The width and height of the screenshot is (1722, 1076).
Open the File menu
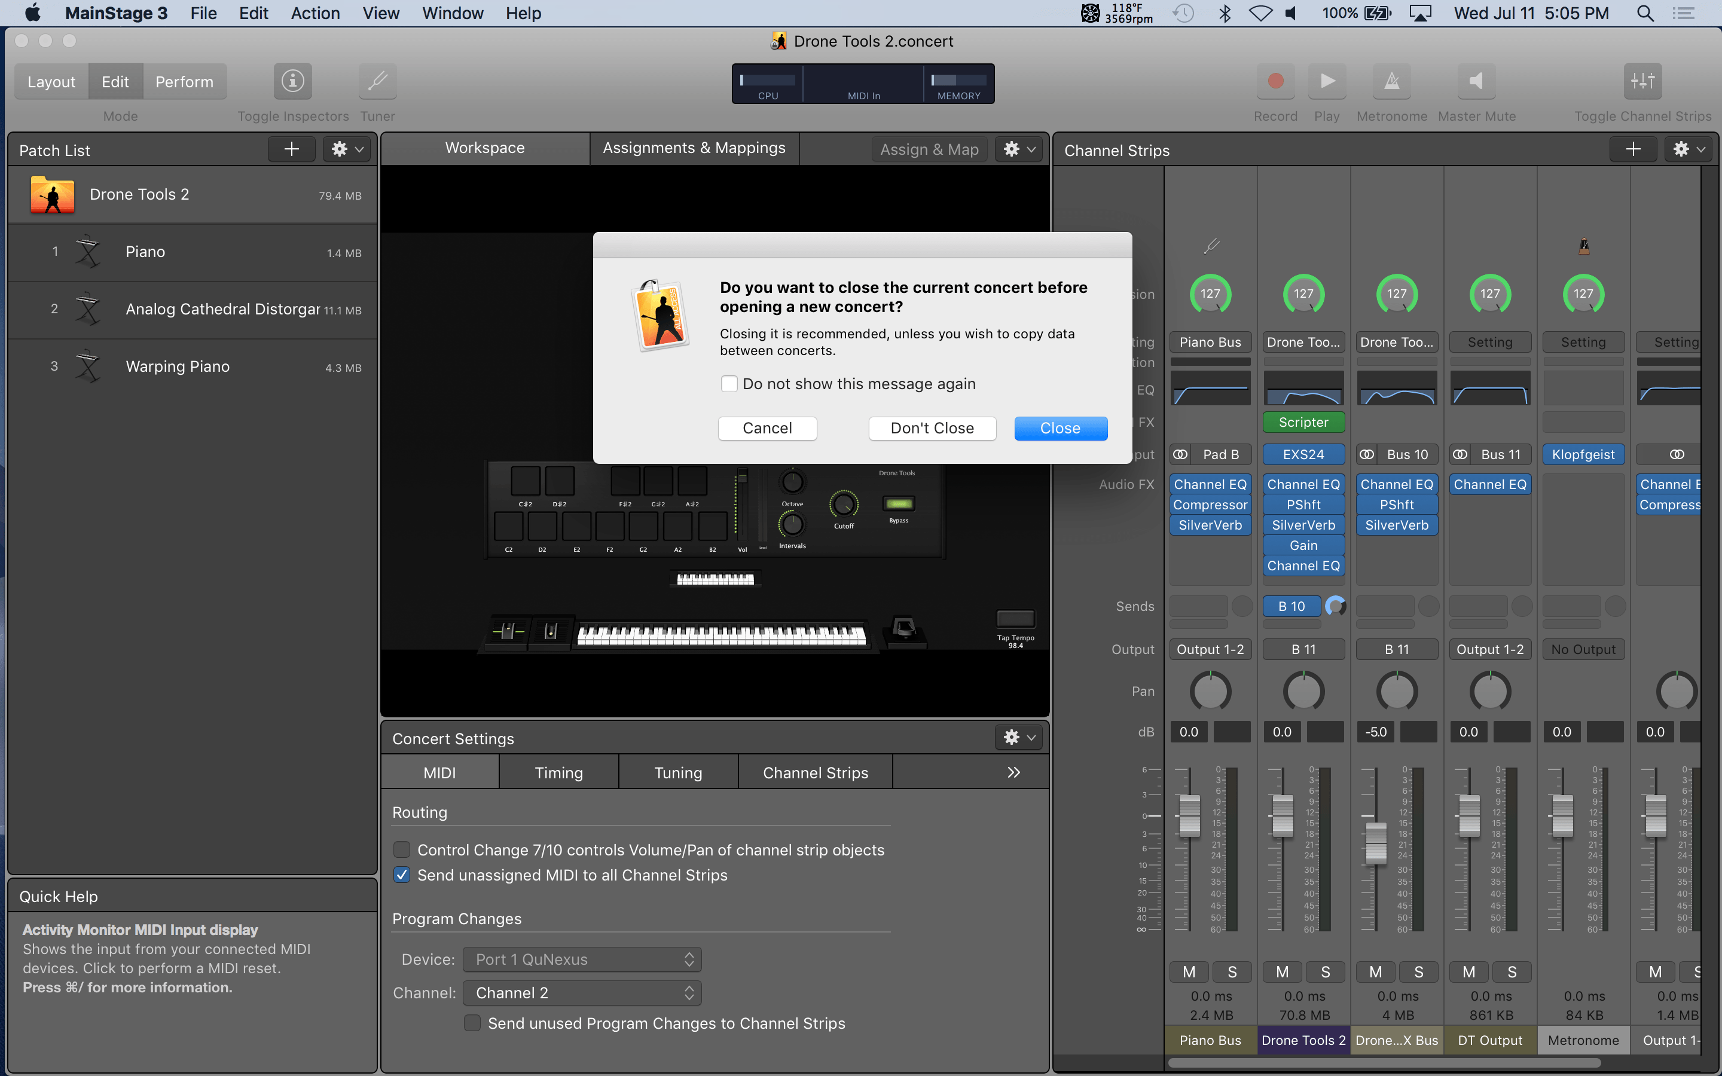tap(203, 13)
